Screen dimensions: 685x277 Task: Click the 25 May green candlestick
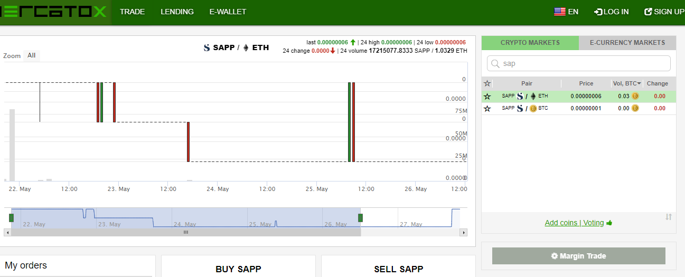point(349,122)
